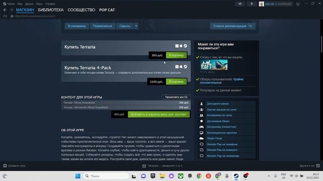This screenshot has width=323, height=181.
Task: Click the Steam Cloud icon
Action: click(201, 139)
